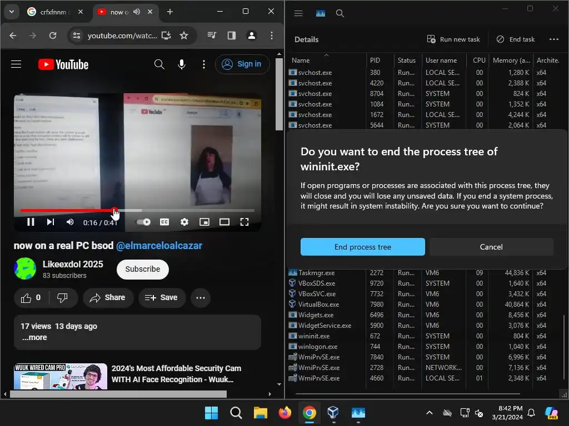Viewport: 569px width, 426px height.
Task: Sort by CPU column header
Action: point(478,60)
